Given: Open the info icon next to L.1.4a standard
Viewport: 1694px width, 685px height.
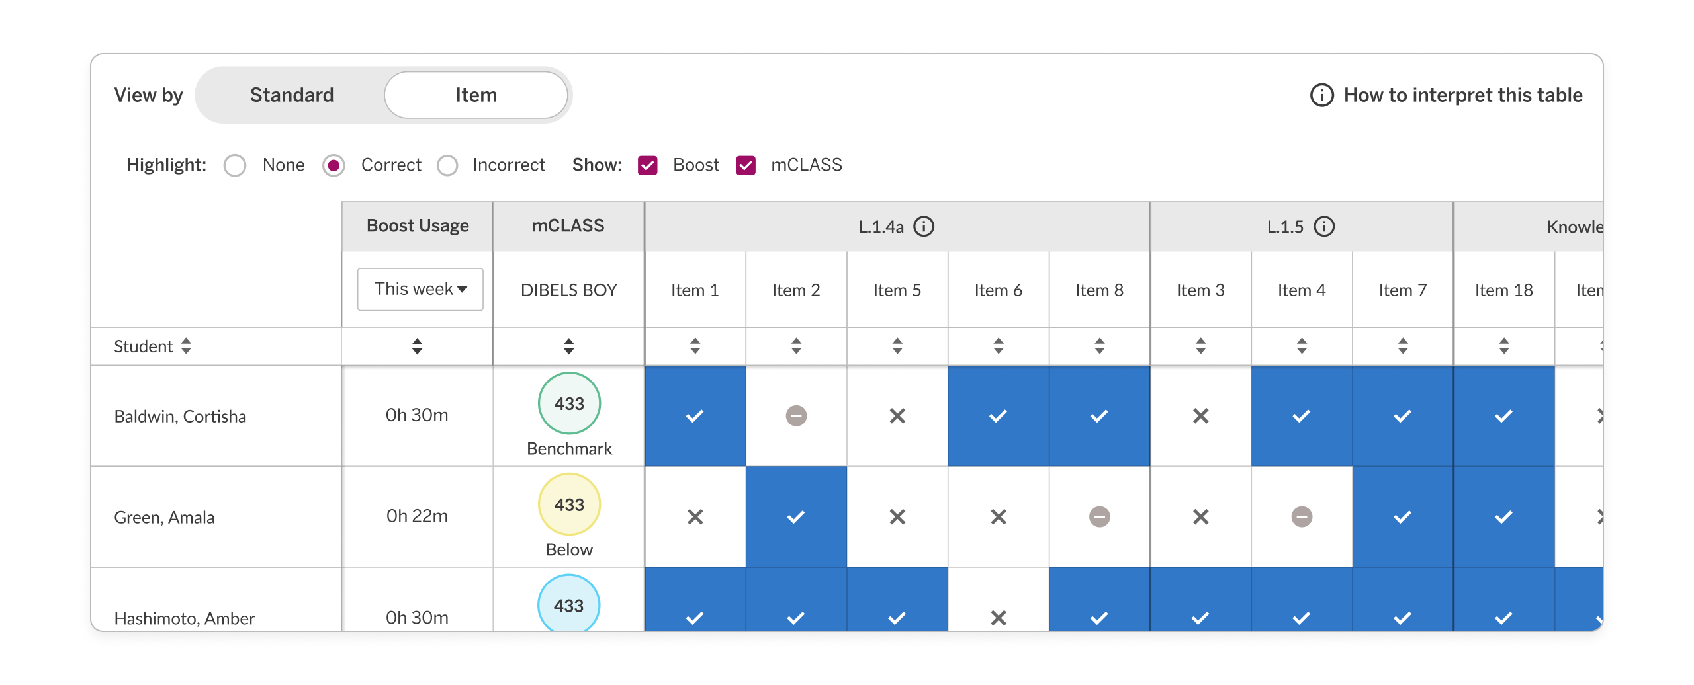Looking at the screenshot, I should click(x=924, y=226).
